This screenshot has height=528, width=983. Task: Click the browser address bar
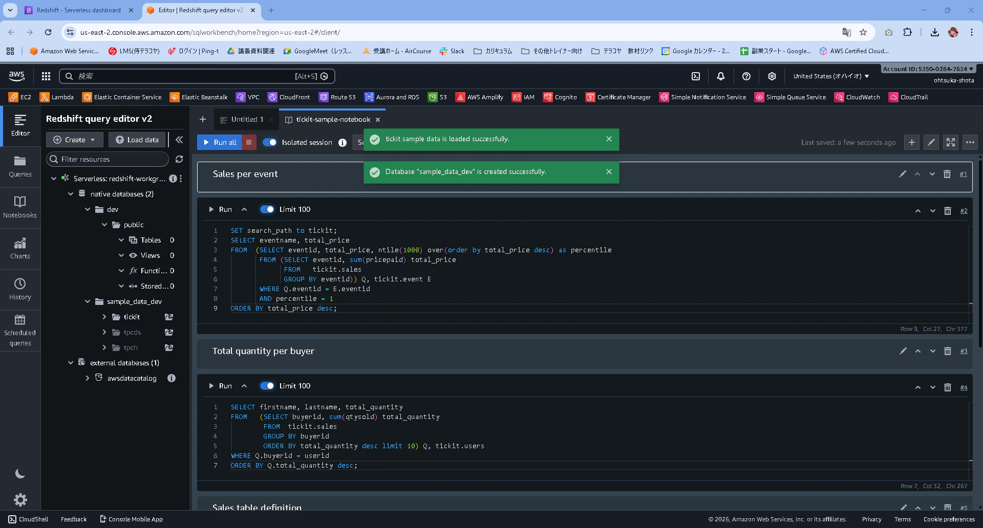pyautogui.click(x=451, y=32)
